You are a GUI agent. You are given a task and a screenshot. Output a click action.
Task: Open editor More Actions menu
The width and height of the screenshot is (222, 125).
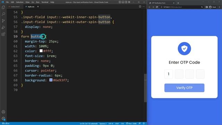point(144,7)
